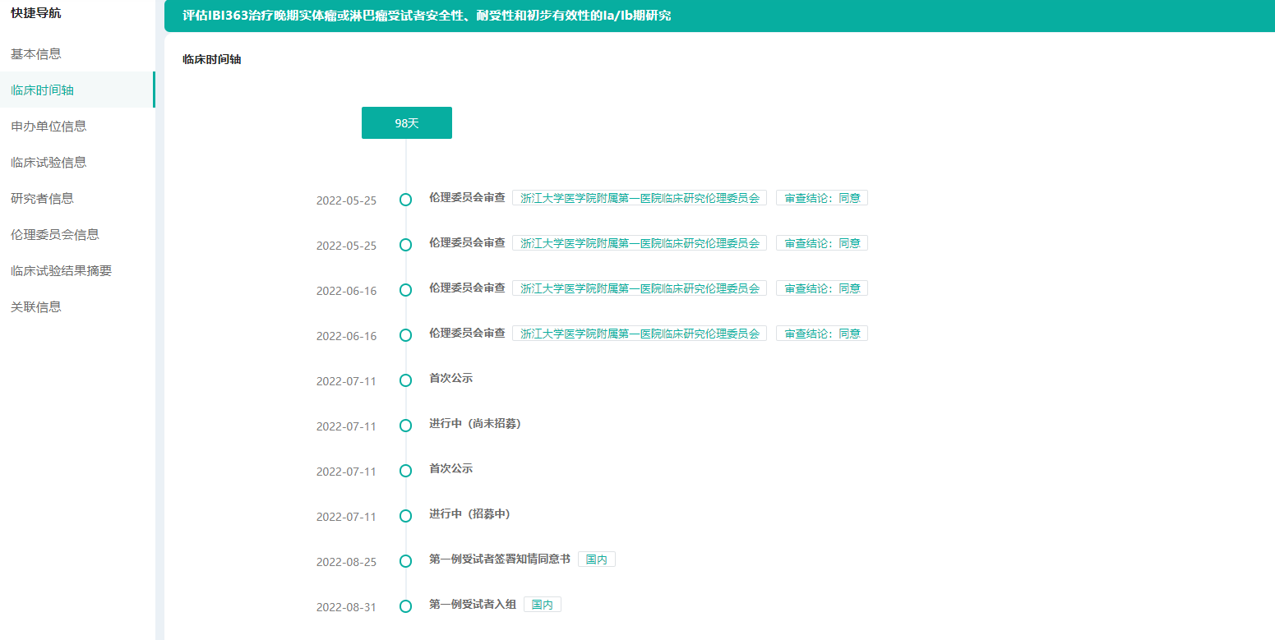Image resolution: width=1275 pixels, height=640 pixels.
Task: Go to the 关联信息 section
Action: pyautogui.click(x=33, y=306)
